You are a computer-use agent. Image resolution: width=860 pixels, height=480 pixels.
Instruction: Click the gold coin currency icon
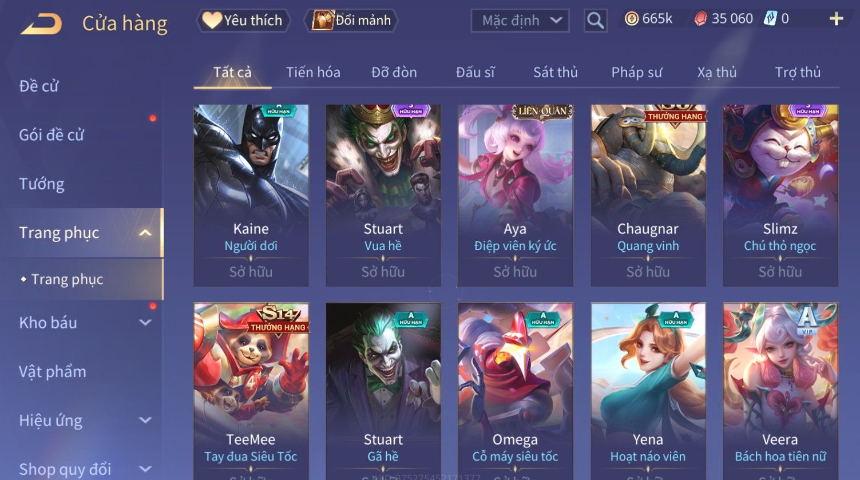[x=631, y=19]
